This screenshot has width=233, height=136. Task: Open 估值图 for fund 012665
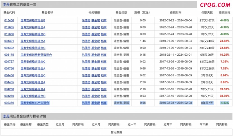pyautogui.click(x=86, y=27)
